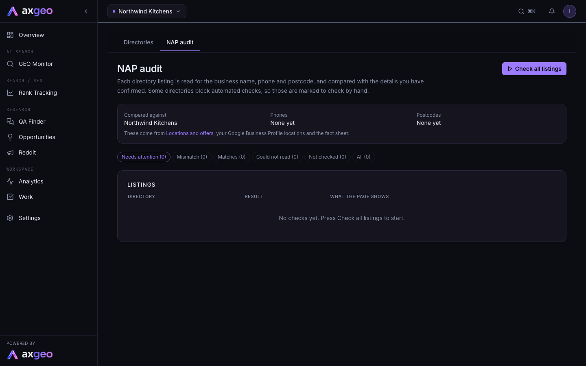Select the NAP audit tab
The image size is (586, 366).
(180, 42)
